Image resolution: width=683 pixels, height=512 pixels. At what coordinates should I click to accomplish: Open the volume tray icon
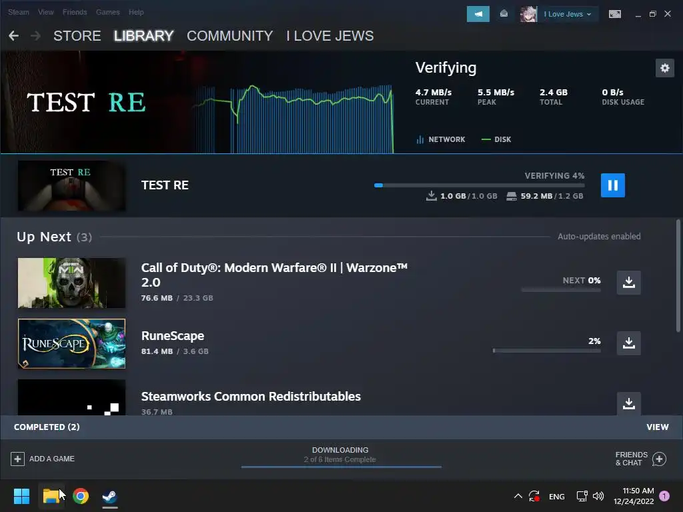click(598, 496)
